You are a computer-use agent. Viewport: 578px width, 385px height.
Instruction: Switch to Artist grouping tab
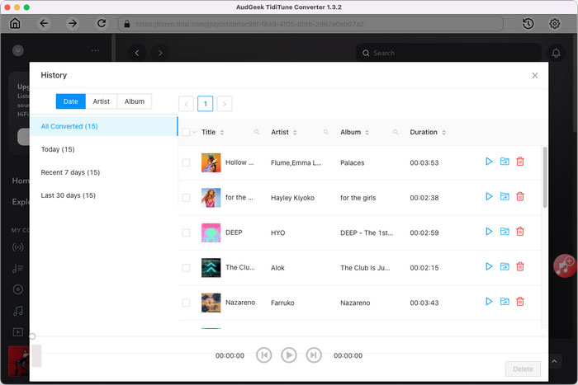pos(102,101)
